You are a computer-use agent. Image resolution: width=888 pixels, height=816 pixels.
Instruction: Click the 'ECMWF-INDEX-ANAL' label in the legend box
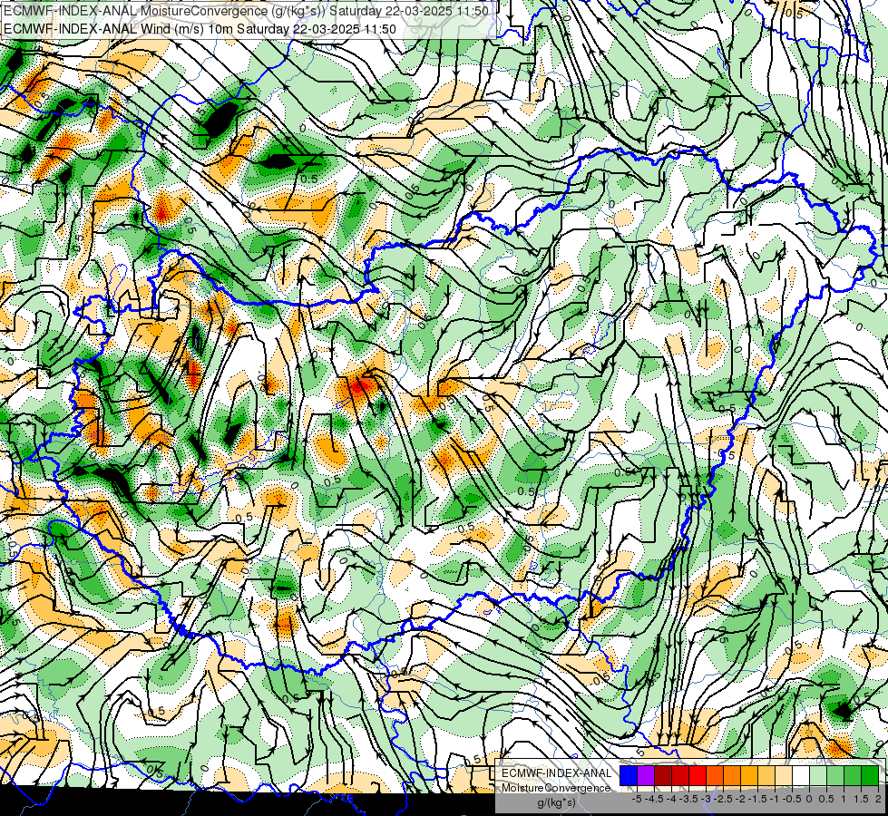point(557,773)
